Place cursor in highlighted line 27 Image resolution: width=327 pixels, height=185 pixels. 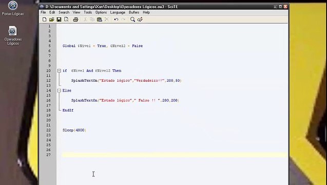tap(175, 155)
